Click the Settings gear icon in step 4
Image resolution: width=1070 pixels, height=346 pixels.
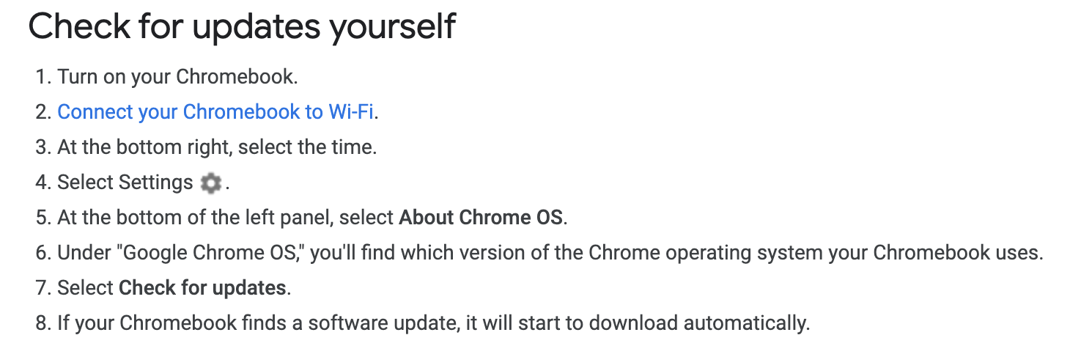pos(210,183)
